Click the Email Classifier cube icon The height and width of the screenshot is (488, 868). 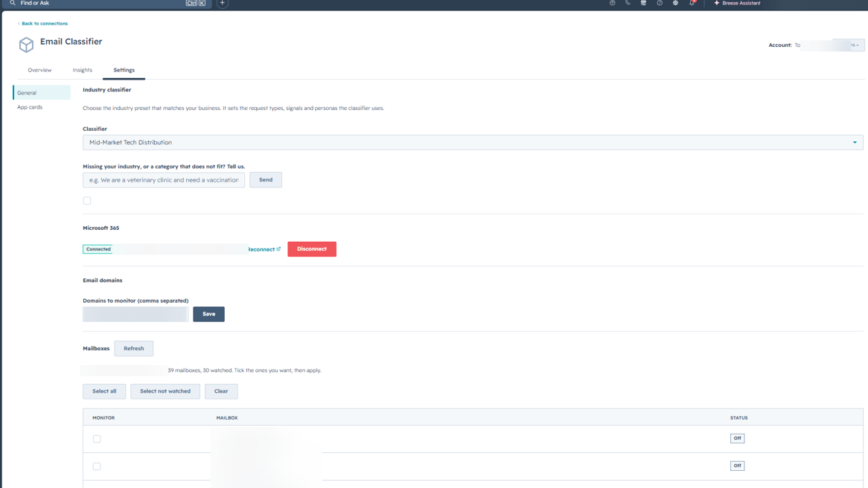coord(26,45)
